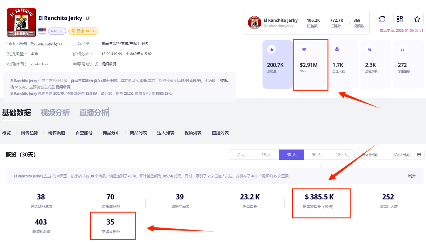The width and height of the screenshot is (426, 243).
Task: Switch to 180天 time range
Action: point(342,155)
